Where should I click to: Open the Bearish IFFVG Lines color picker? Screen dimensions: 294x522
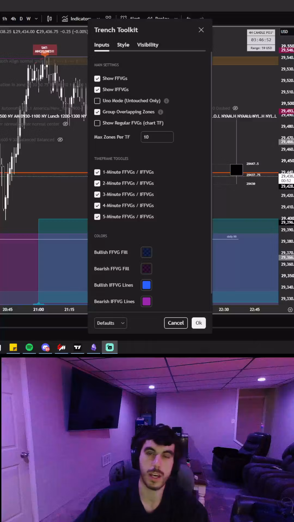click(x=146, y=301)
